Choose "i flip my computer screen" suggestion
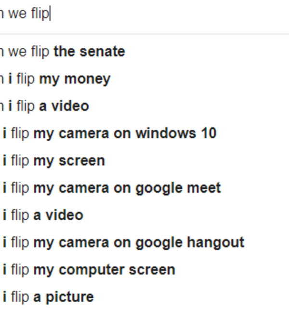The width and height of the screenshot is (289, 320). point(89,269)
